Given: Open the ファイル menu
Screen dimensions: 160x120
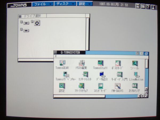Looking at the screenshot, I should [43, 4].
